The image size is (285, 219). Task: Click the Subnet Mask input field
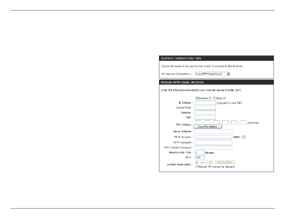tap(205, 108)
